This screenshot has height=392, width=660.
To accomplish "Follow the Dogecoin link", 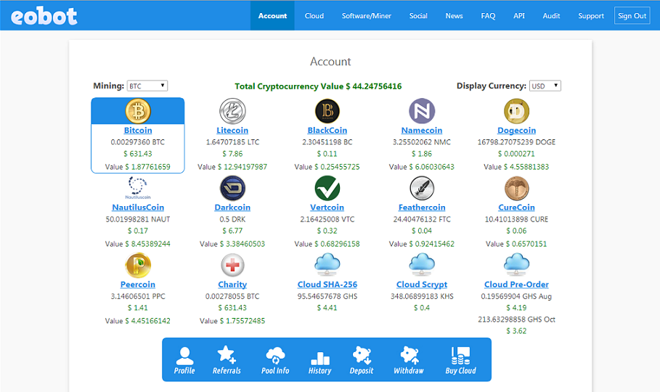I will tap(516, 131).
